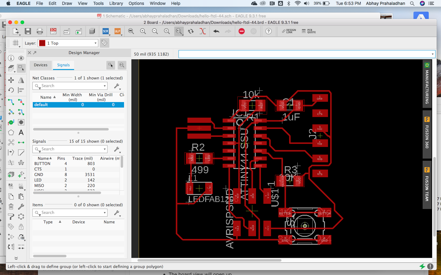The image size is (441, 275).
Task: Select the Delete trash can tool
Action: pyautogui.click(x=11, y=207)
